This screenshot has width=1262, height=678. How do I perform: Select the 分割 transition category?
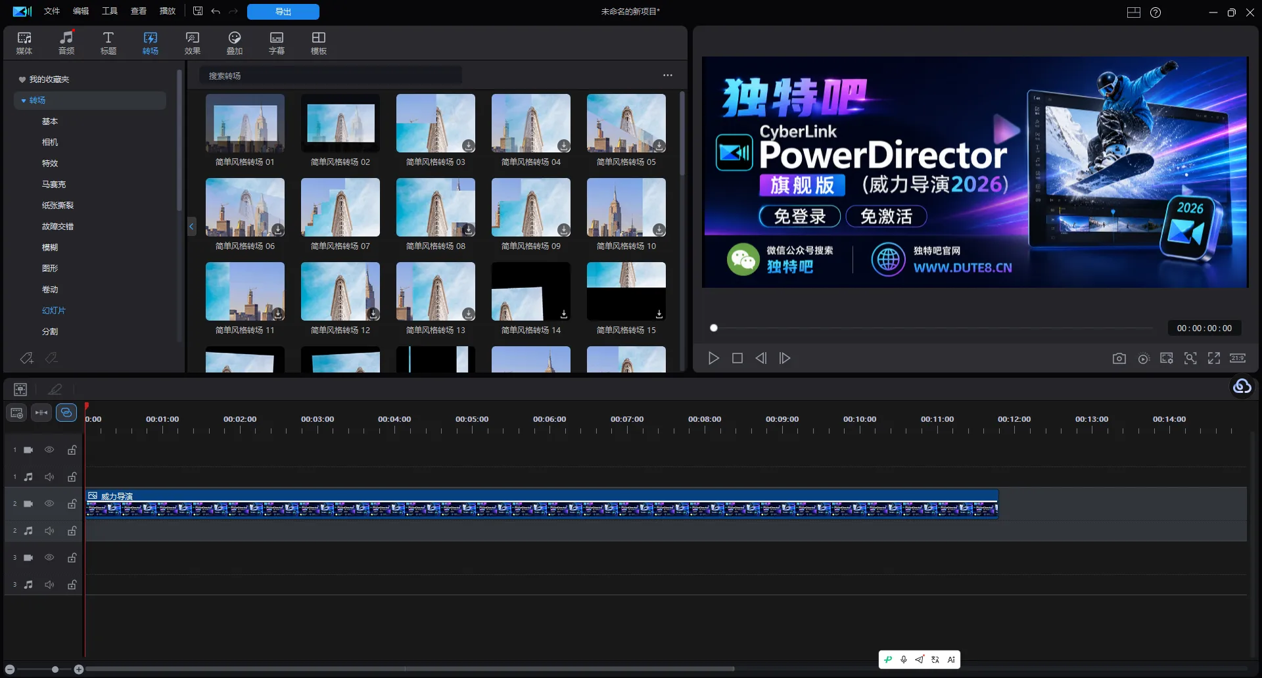(50, 332)
